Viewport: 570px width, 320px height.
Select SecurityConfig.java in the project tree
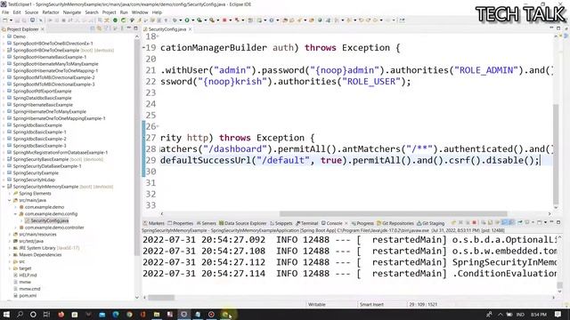[50, 220]
